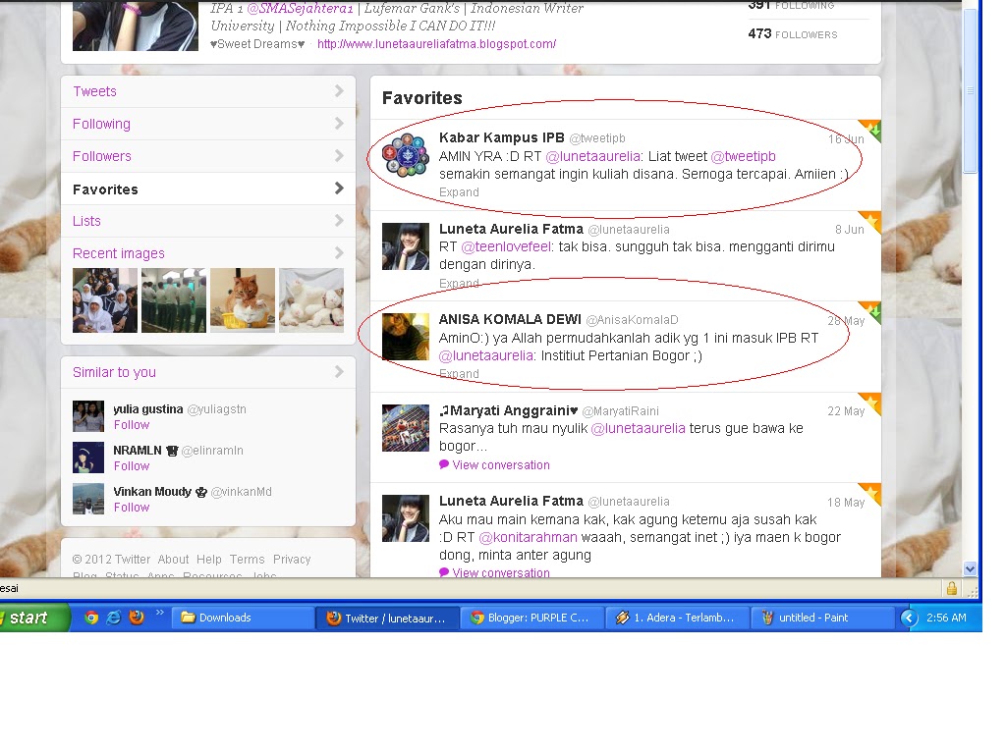Image resolution: width=1006 pixels, height=754 pixels.
Task: Open @konitarahman mention link
Action: pyautogui.click(x=528, y=537)
